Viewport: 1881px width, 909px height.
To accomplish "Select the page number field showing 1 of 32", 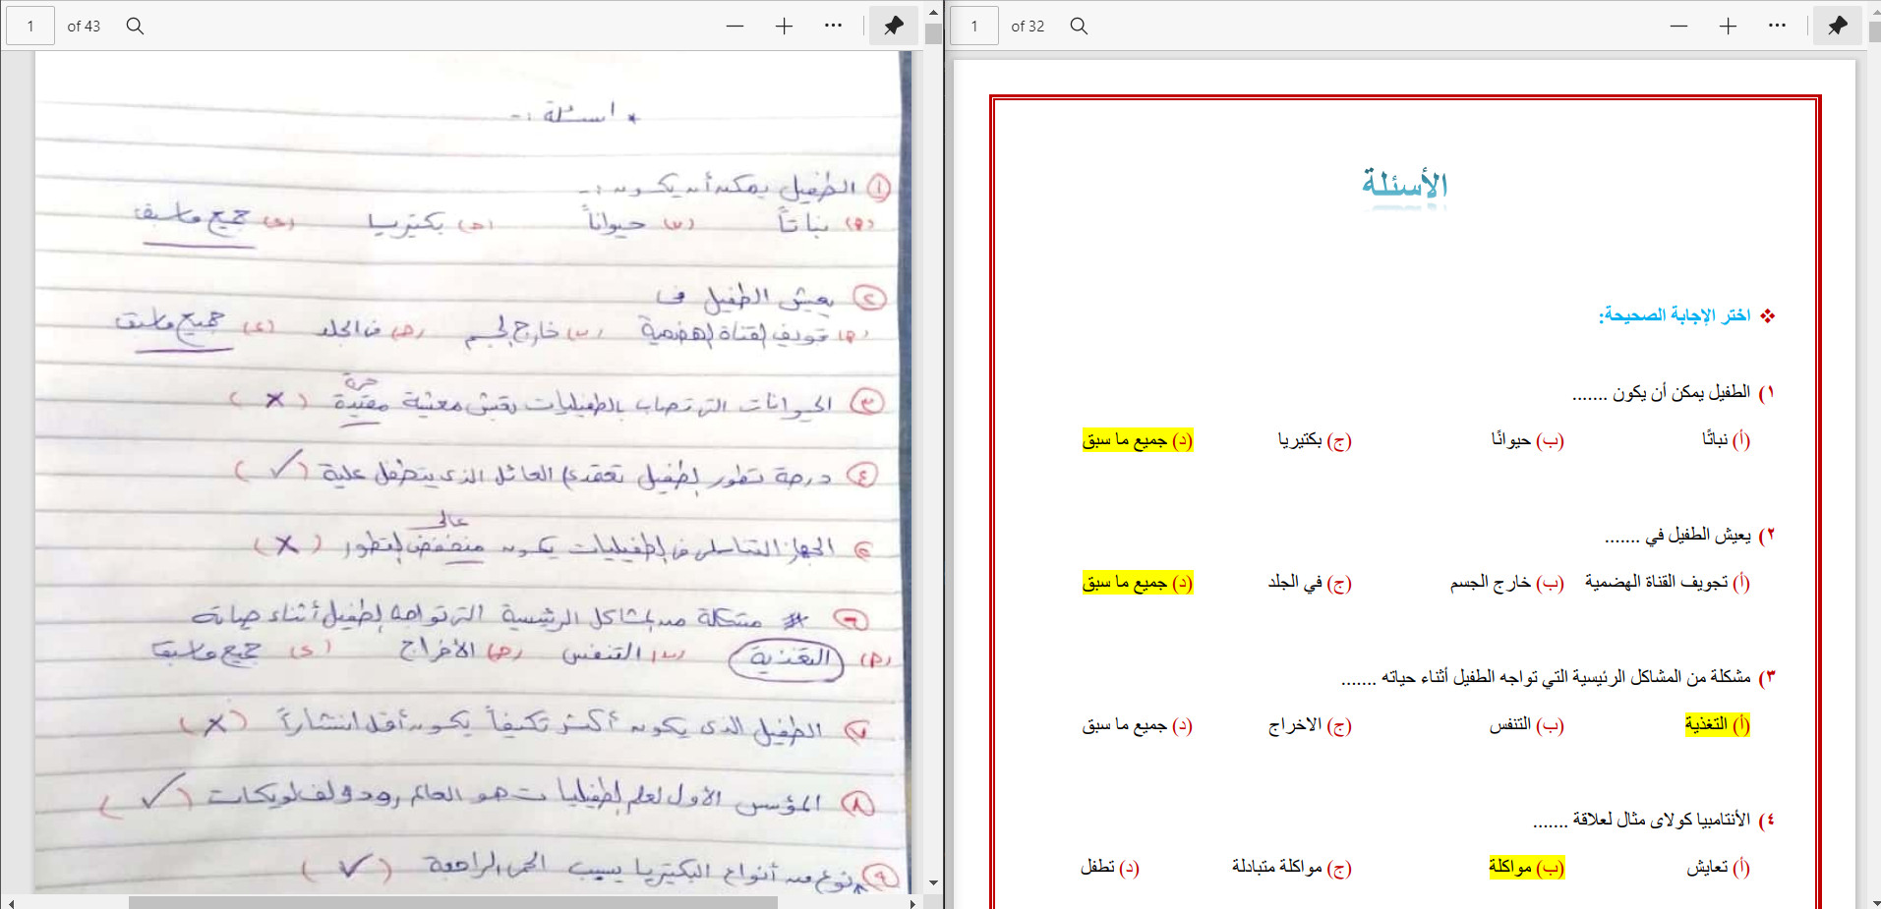I will (973, 26).
